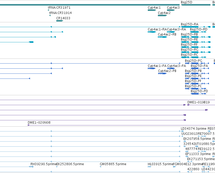Click the Bsg25D-RF transcript
215x173 pixels.
pyautogui.click(x=196, y=47)
